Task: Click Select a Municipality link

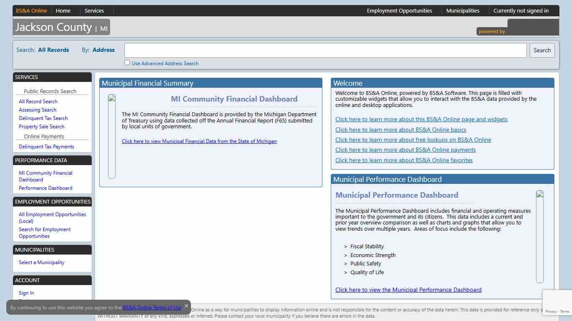Action: click(x=41, y=262)
